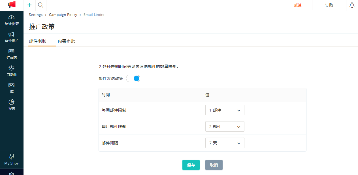The width and height of the screenshot is (358, 175).
Task: Click the Mailchimp logo
Action: coord(11,5)
